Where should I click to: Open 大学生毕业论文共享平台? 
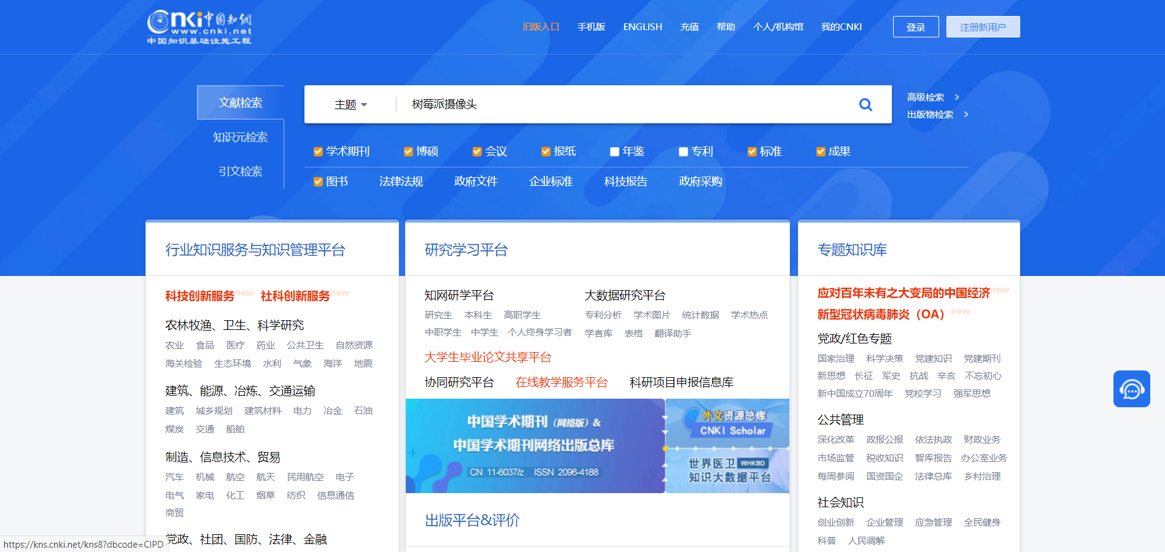click(488, 357)
